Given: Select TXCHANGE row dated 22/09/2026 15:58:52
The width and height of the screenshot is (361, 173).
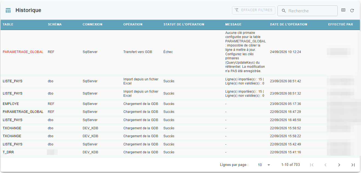Looking at the screenshot, I should click(180, 128).
